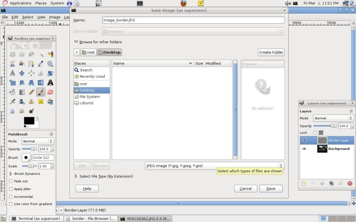Lower the selected layer in Layers panel
The image size is (356, 222).
coord(322,183)
